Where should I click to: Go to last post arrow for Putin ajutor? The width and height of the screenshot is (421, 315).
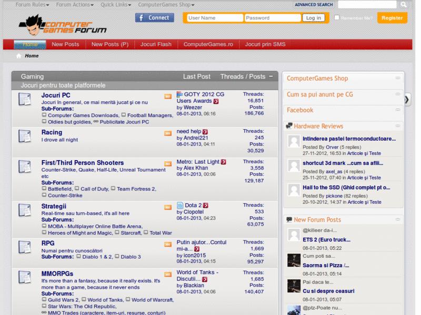pos(197,249)
